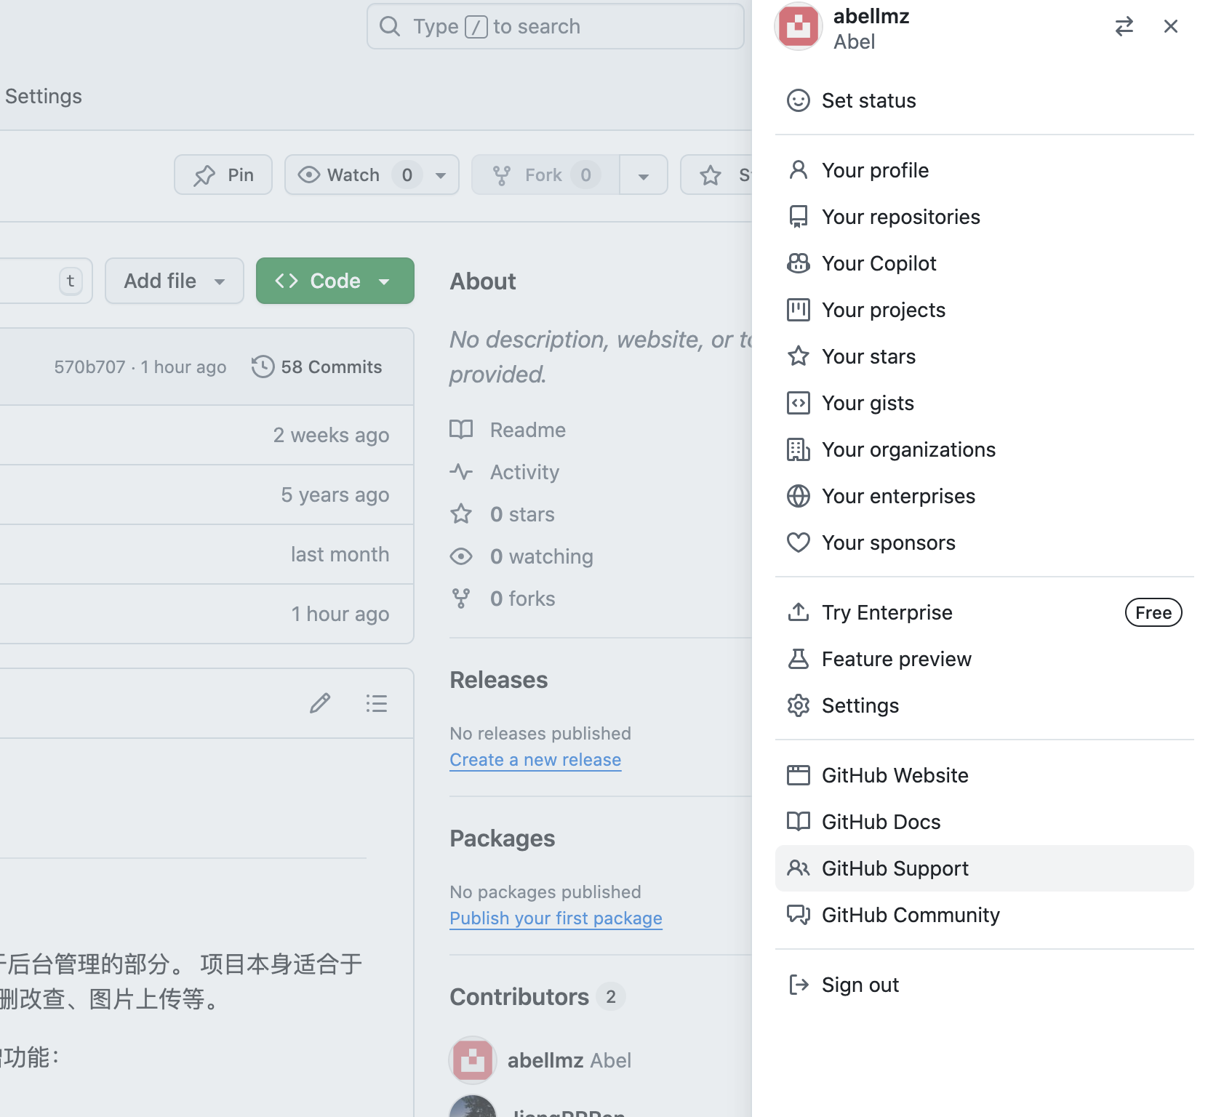Image resolution: width=1216 pixels, height=1117 pixels.
Task: Open the Add file dropdown
Action: click(x=175, y=281)
